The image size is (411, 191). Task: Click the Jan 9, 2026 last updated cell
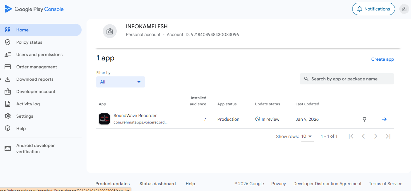(307, 119)
